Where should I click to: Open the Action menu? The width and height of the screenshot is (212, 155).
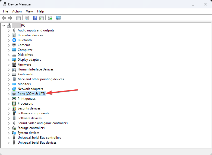tap(17, 11)
